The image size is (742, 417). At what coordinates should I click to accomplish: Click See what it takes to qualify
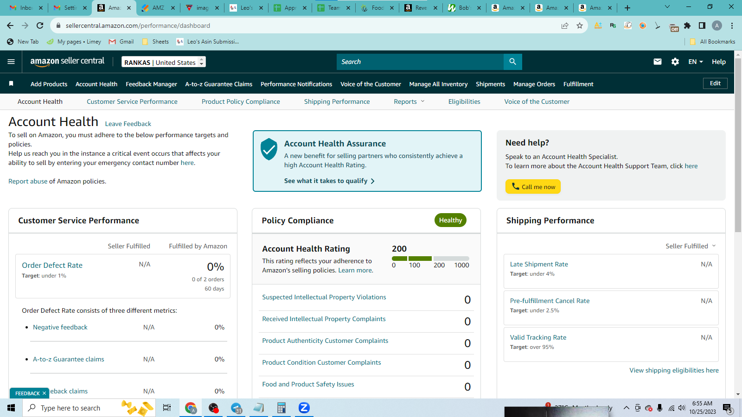(x=329, y=181)
